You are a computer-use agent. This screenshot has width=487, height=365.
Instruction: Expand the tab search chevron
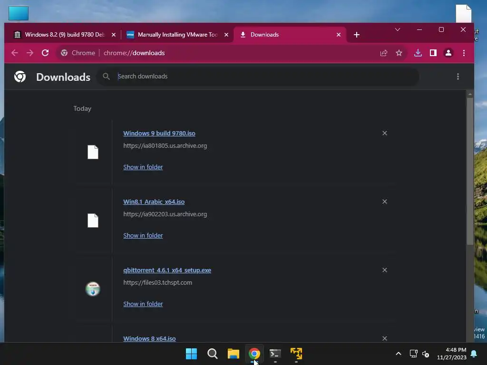(398, 30)
